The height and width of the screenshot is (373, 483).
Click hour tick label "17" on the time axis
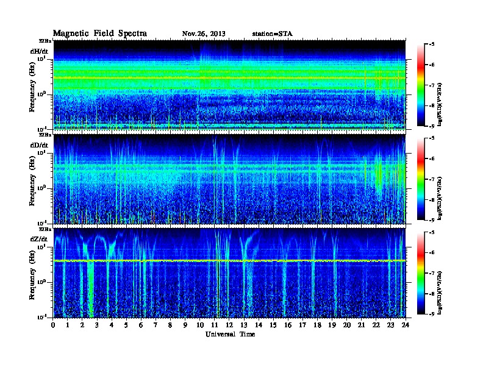pyautogui.click(x=302, y=325)
